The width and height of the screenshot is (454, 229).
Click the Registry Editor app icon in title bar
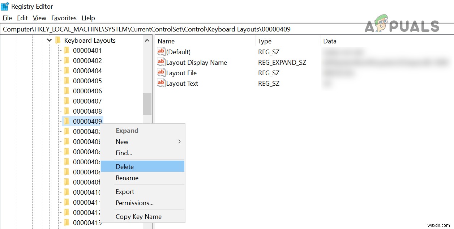(x=5, y=7)
